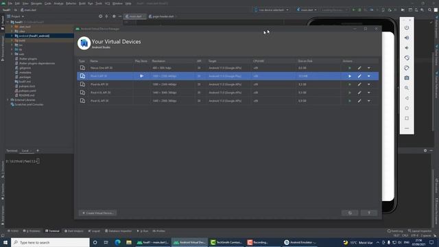439x247 pixels.
Task: Sort devices by Size on Disk column
Action: 305,61
